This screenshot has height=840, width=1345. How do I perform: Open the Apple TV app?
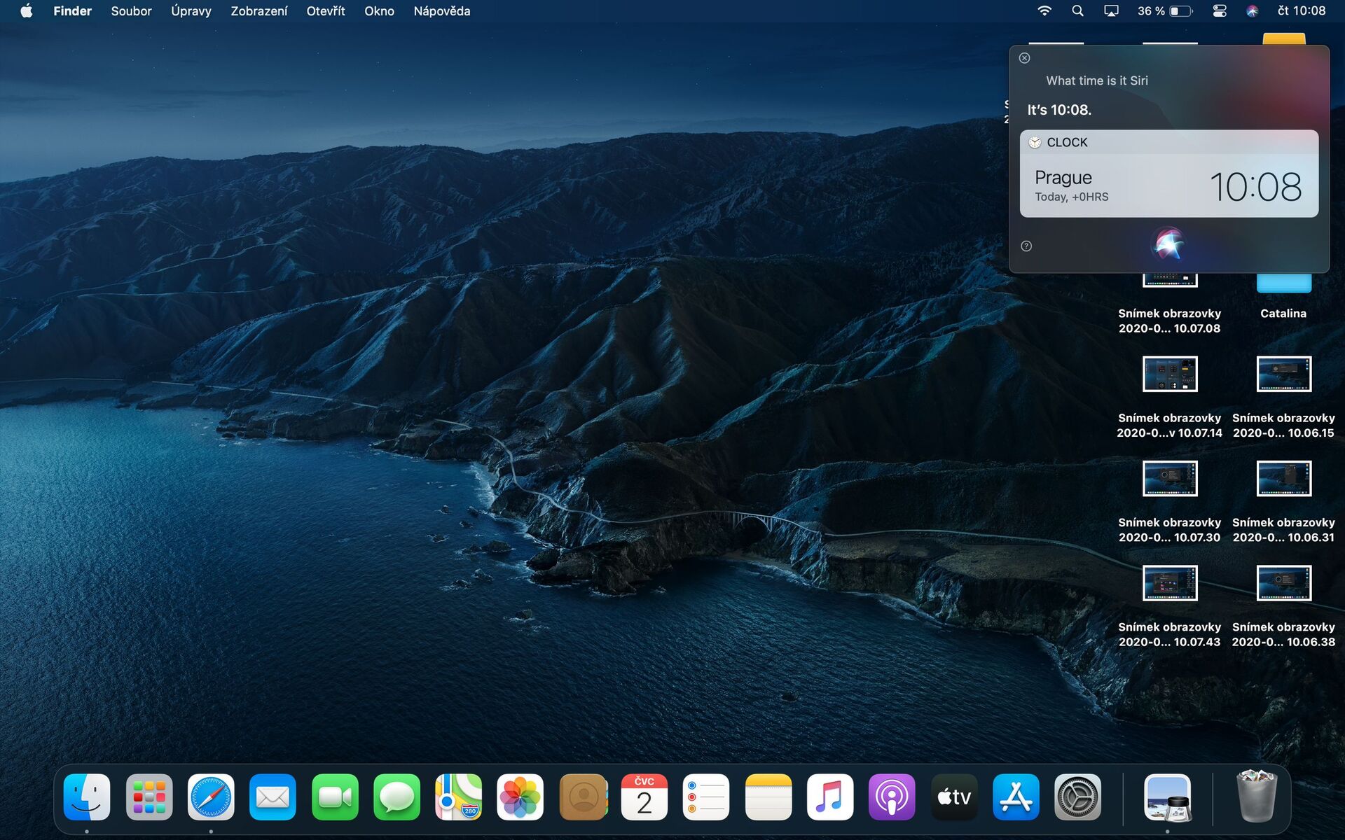[x=953, y=797]
